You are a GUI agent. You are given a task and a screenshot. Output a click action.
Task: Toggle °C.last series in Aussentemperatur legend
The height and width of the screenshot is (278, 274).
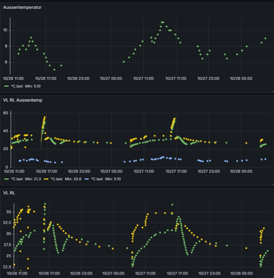tap(17, 86)
